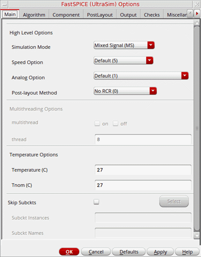
Task: Switch to the Algorithm tab
Action: point(34,15)
